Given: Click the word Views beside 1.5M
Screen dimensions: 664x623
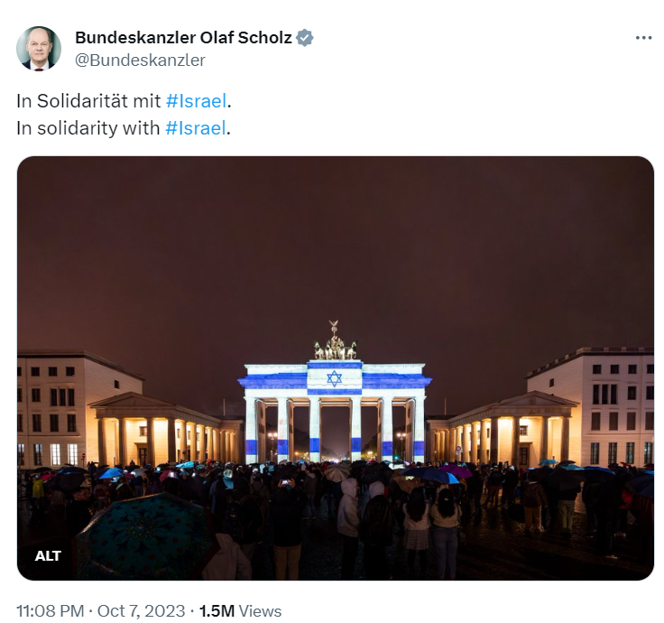Looking at the screenshot, I should 260,611.
